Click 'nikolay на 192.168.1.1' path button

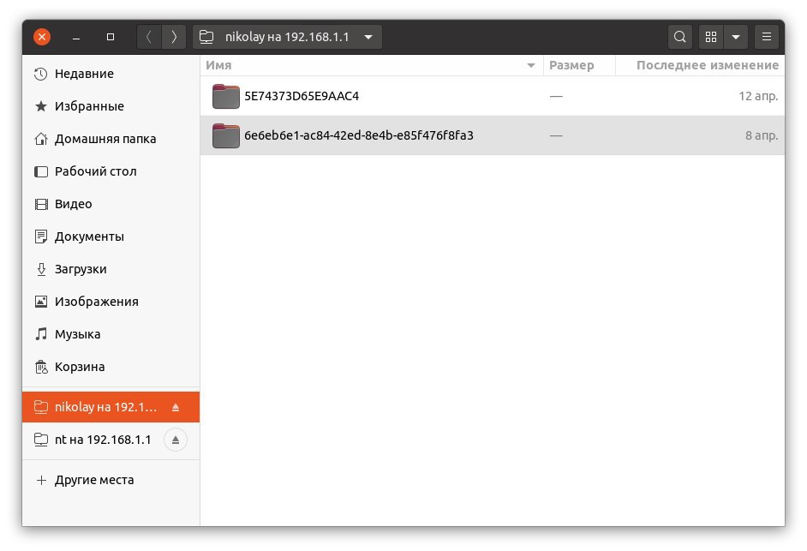[x=287, y=37]
